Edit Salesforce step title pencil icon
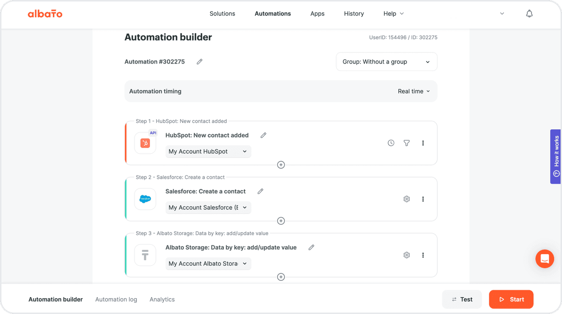The image size is (562, 314). coord(260,191)
